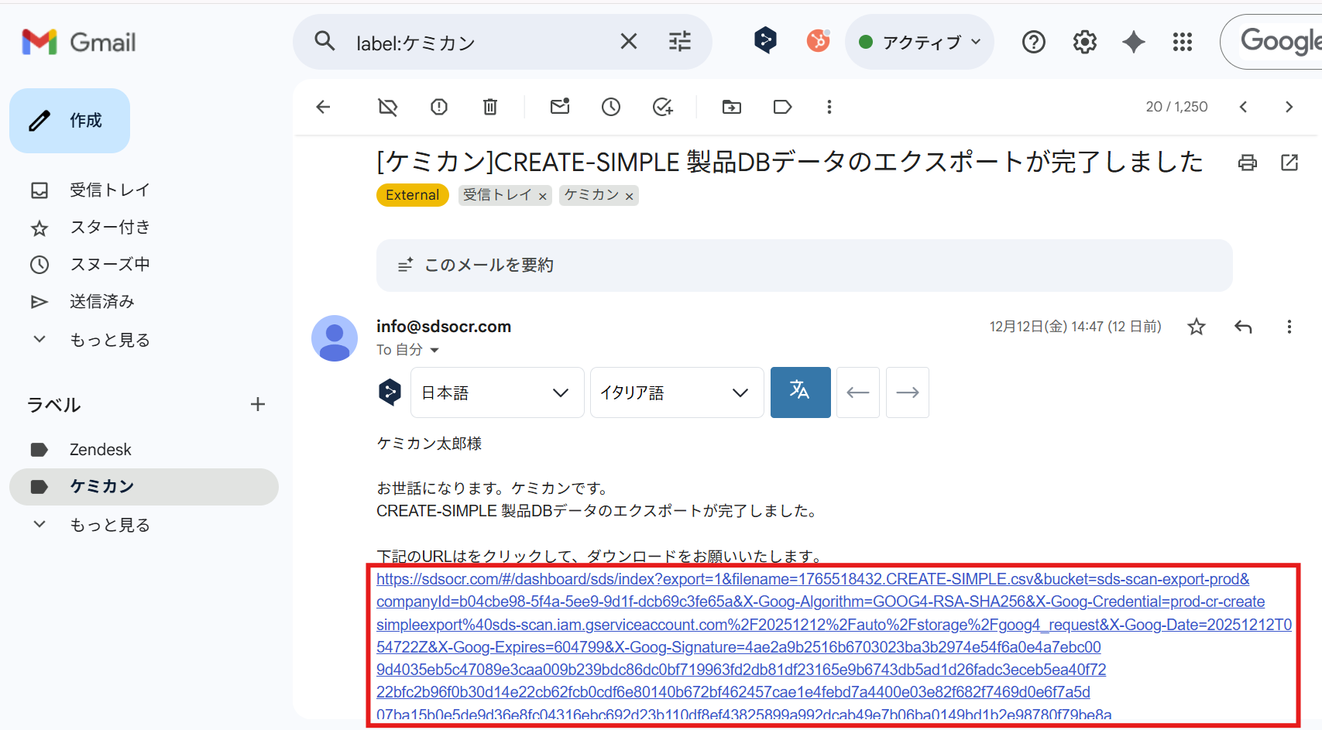Expand the To 自分 recipient details arrow
This screenshot has width=1322, height=730.
point(434,351)
